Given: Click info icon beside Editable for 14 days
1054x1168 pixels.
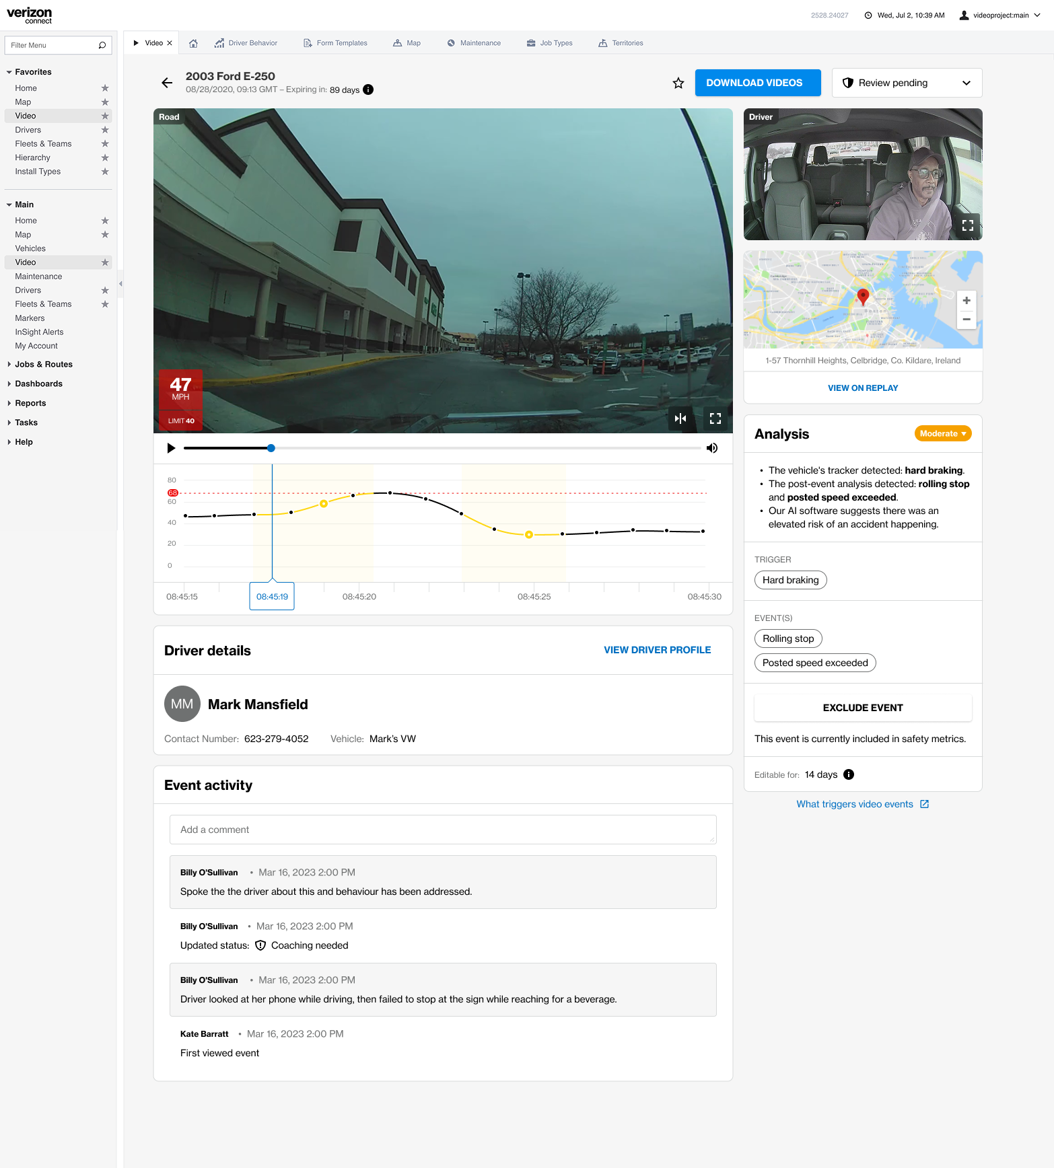Looking at the screenshot, I should pyautogui.click(x=849, y=774).
